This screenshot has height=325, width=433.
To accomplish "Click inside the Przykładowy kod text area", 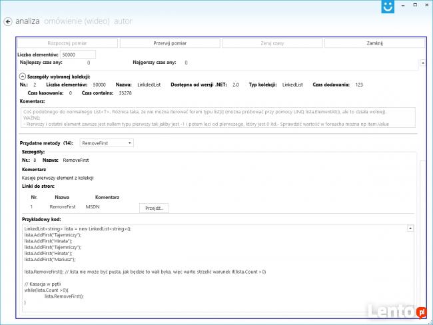I will 213,266.
